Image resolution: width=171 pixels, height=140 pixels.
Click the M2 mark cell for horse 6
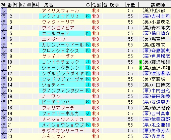pos(23,39)
